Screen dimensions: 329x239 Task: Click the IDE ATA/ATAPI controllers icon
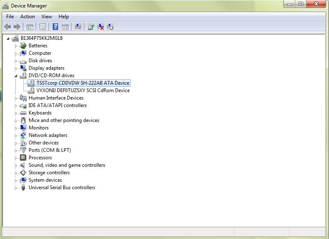(x=23, y=106)
